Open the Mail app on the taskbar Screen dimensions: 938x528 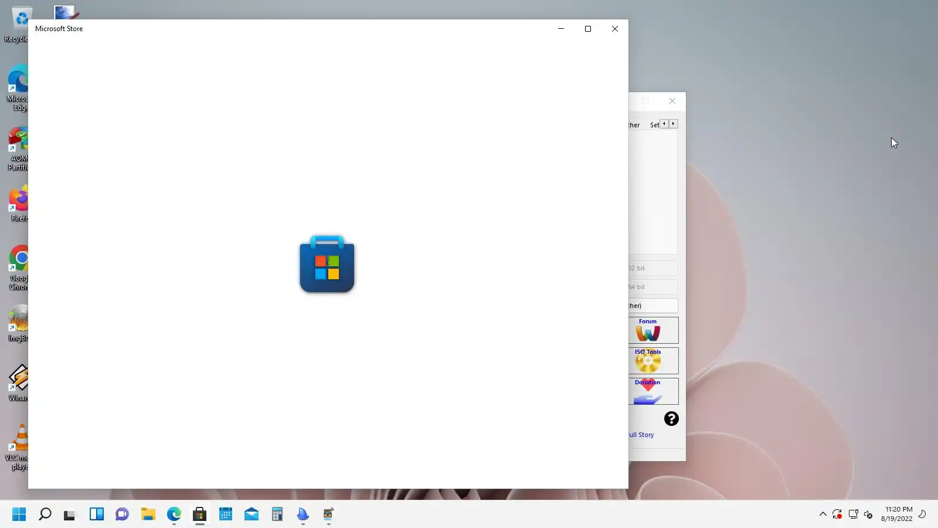251,515
